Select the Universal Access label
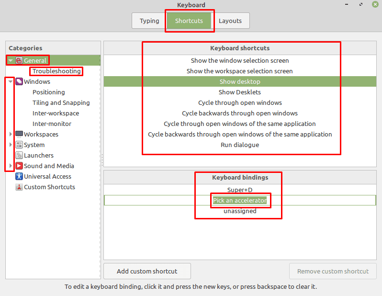 [48, 176]
